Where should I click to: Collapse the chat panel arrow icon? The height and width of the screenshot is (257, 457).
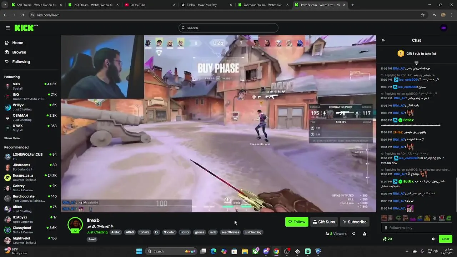tap(383, 40)
